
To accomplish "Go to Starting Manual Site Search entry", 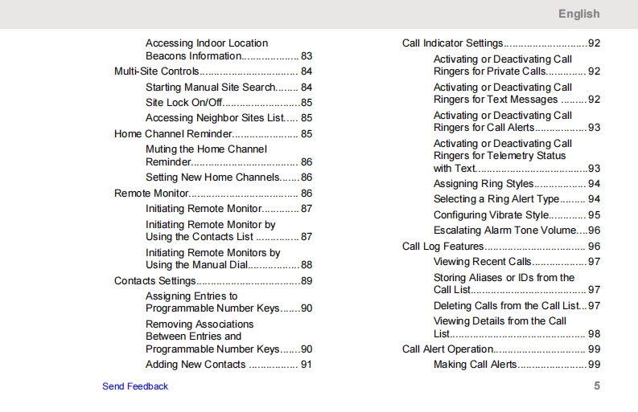I will click(210, 87).
